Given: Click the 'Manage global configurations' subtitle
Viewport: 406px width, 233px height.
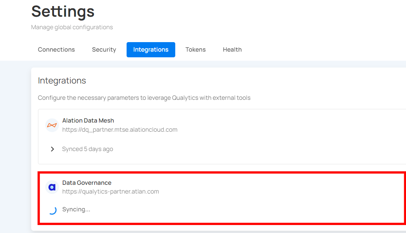Looking at the screenshot, I should coord(72,27).
